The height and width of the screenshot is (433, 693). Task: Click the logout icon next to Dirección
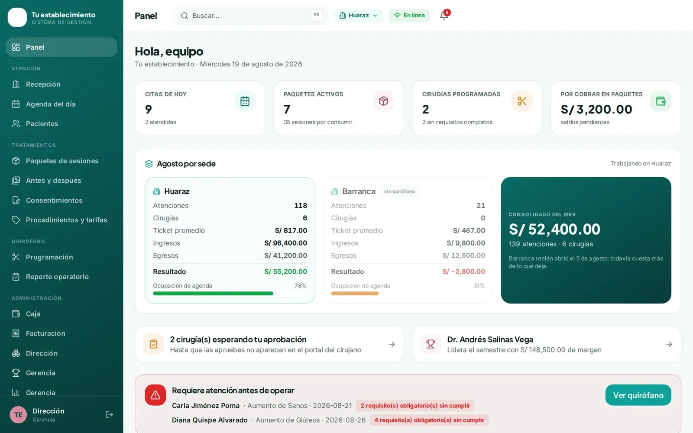point(110,414)
